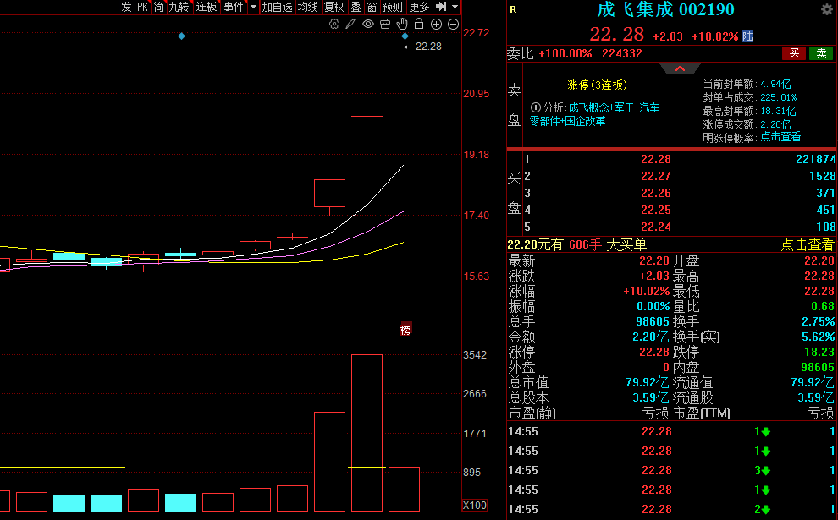
Task: Click 点击查看 for large buy orders
Action: coord(807,244)
